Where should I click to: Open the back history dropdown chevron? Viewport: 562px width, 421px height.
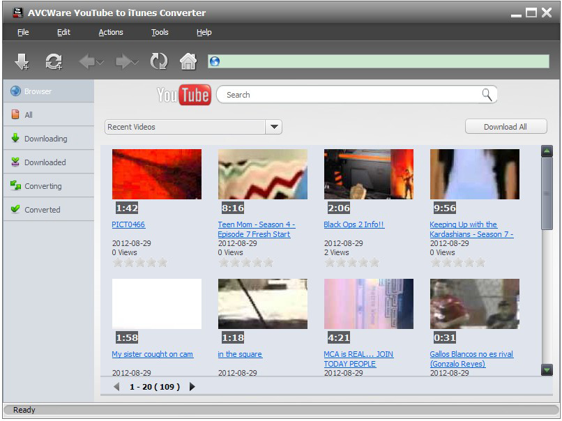[100, 62]
